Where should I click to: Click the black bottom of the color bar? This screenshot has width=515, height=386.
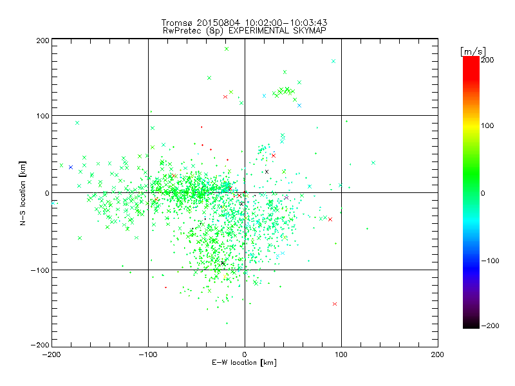471,324
